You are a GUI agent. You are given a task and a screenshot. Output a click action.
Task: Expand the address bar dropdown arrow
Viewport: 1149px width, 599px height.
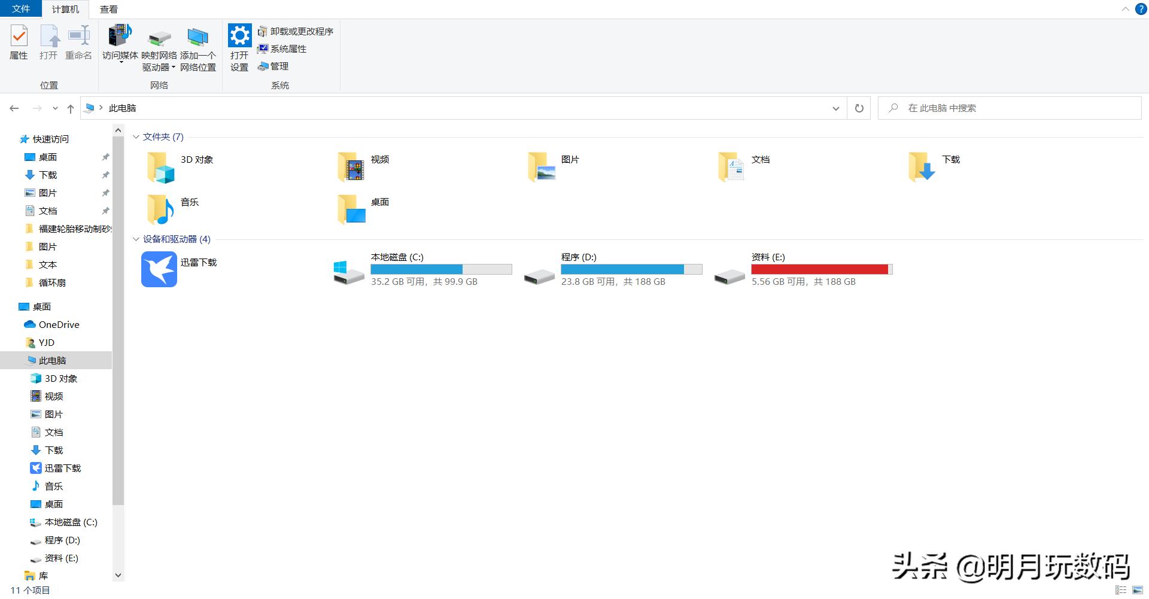pos(835,108)
